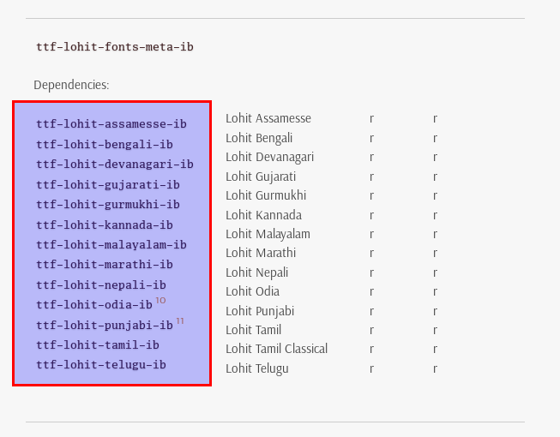Open ttf-lohit-gujarati-ib package

tap(108, 184)
